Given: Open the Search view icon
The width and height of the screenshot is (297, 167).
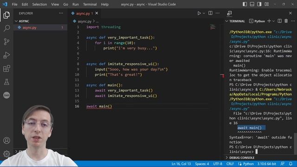Looking at the screenshot, I should 6,28.
